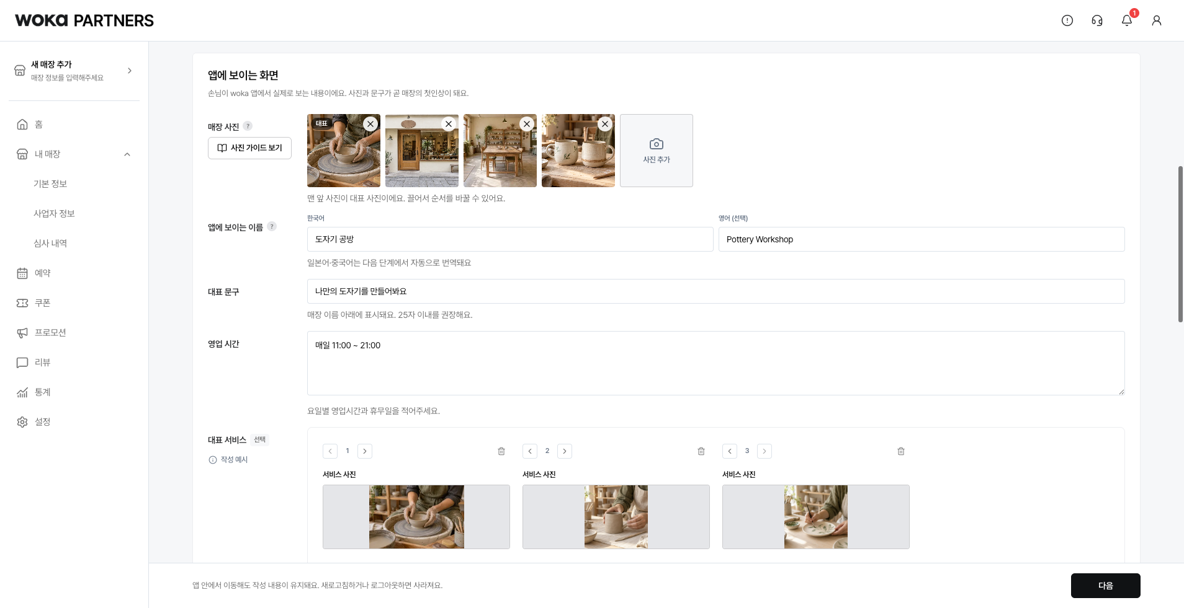This screenshot has height=608, width=1184.
Task: Open the user profile icon
Action: (1157, 20)
